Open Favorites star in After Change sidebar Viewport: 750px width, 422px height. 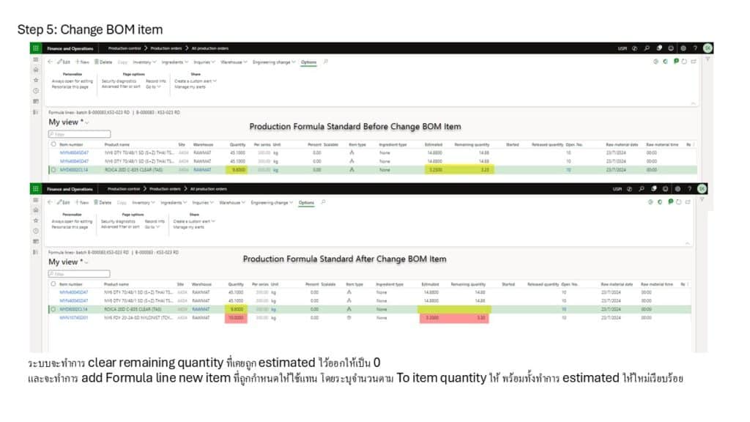[x=36, y=221]
